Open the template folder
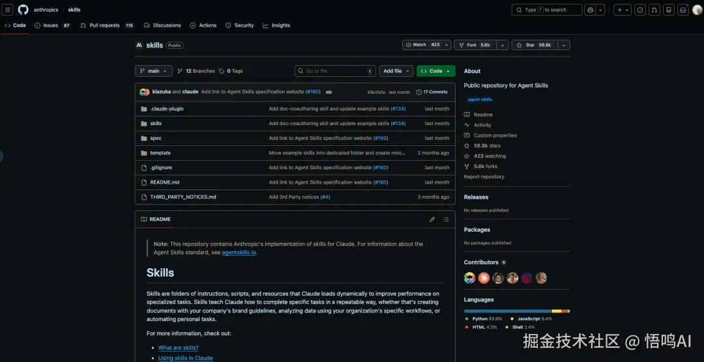 tap(160, 153)
